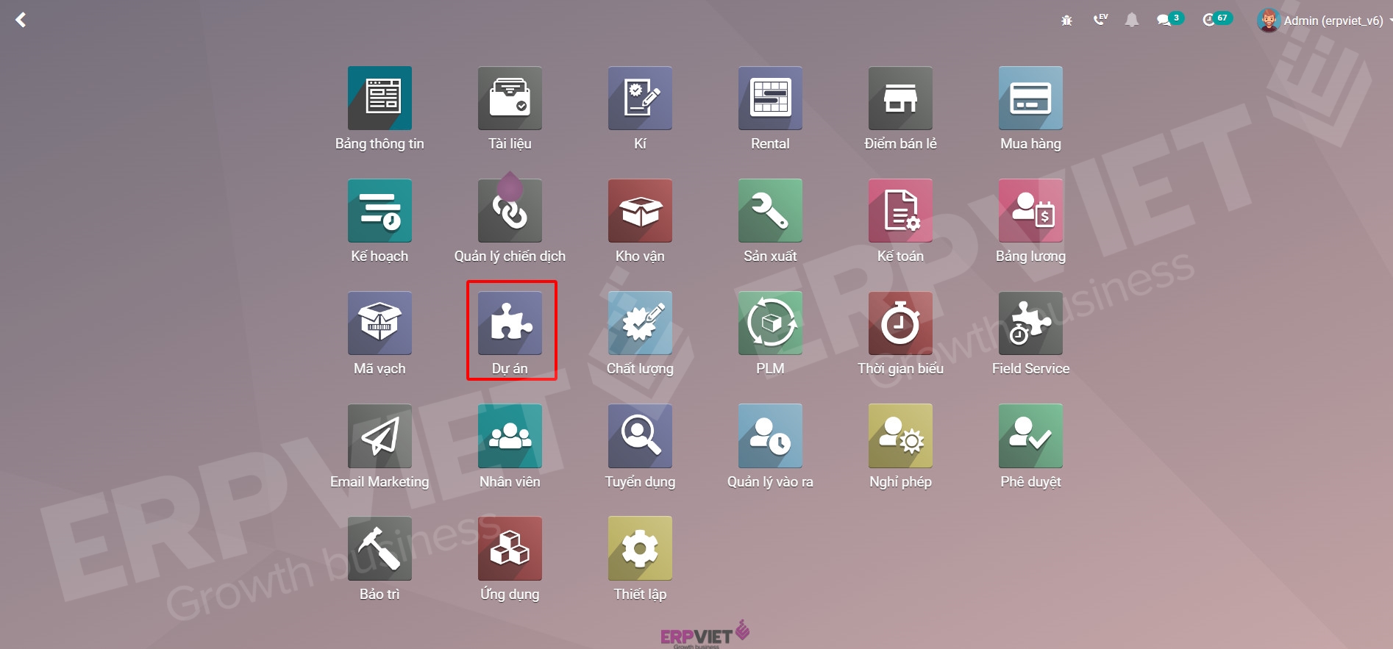Open the Điểm bán lẻ app

(900, 98)
